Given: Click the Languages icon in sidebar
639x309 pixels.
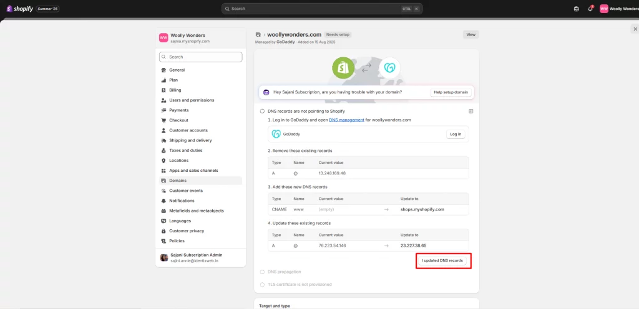Looking at the screenshot, I should point(164,221).
